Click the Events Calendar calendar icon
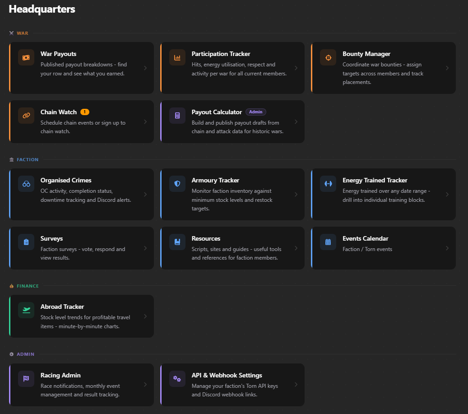This screenshot has width=468, height=414. tap(328, 242)
